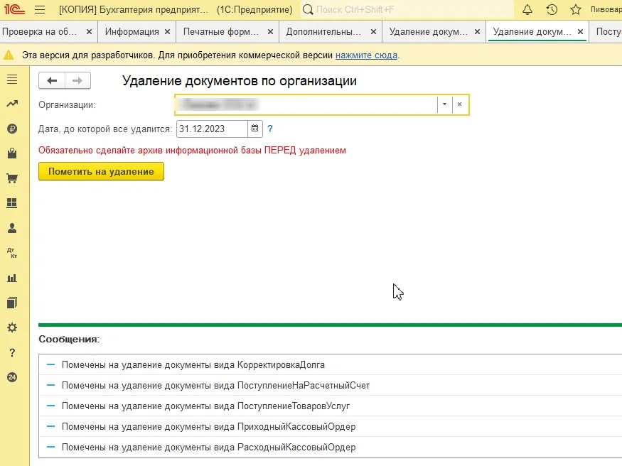Go forward with the right arrow button
Screen dimensions: 622x466
click(77, 81)
